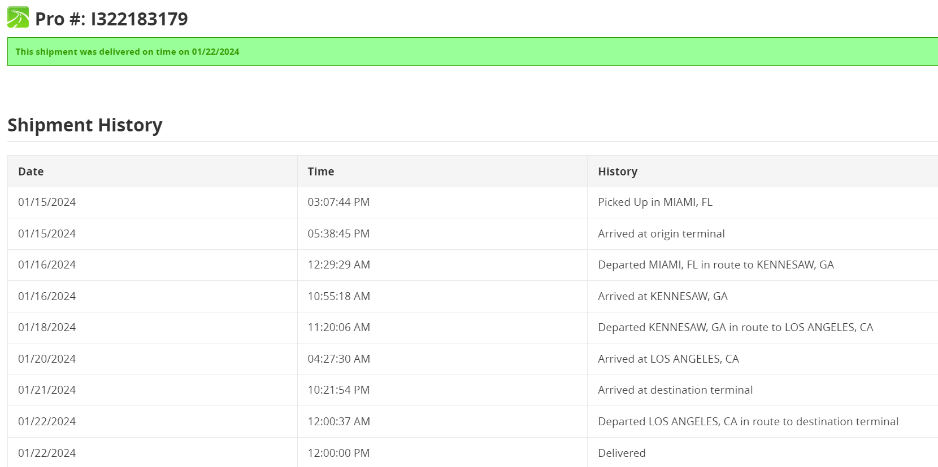
Task: Select the date 01/20/2024
Action: pyautogui.click(x=47, y=359)
